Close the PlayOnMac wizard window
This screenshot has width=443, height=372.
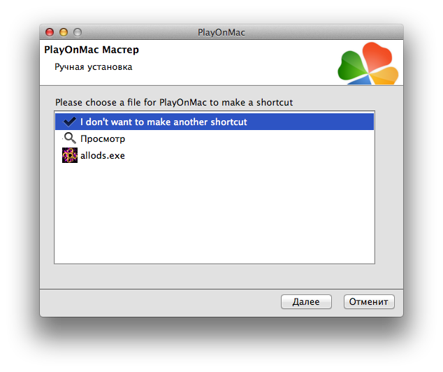(x=50, y=32)
